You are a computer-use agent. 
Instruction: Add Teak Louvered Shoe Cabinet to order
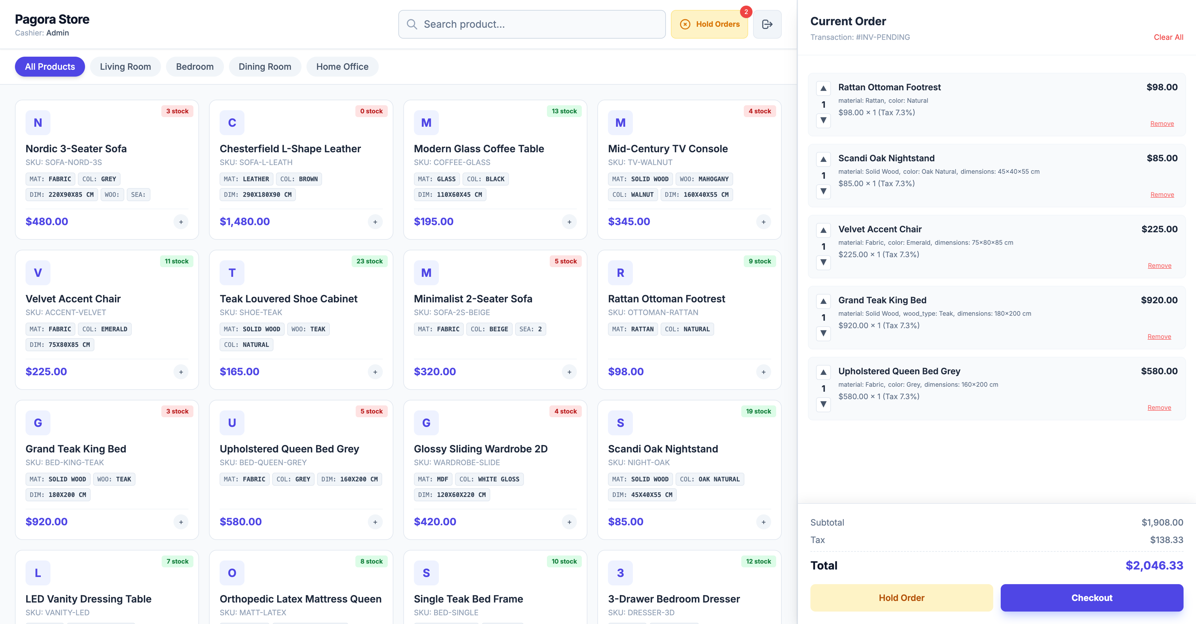click(x=375, y=372)
